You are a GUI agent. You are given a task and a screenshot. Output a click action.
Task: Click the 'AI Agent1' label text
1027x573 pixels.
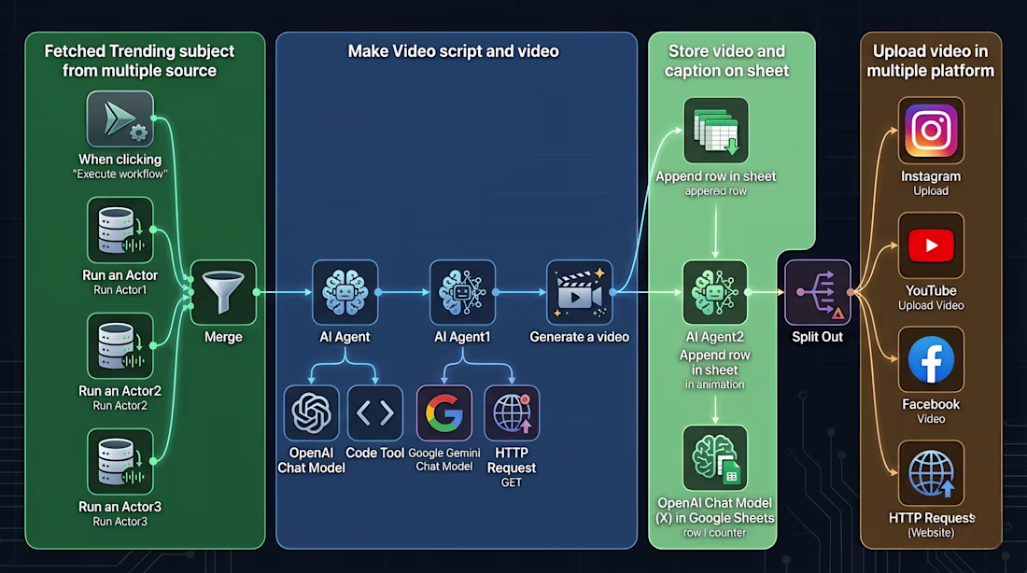(462, 337)
